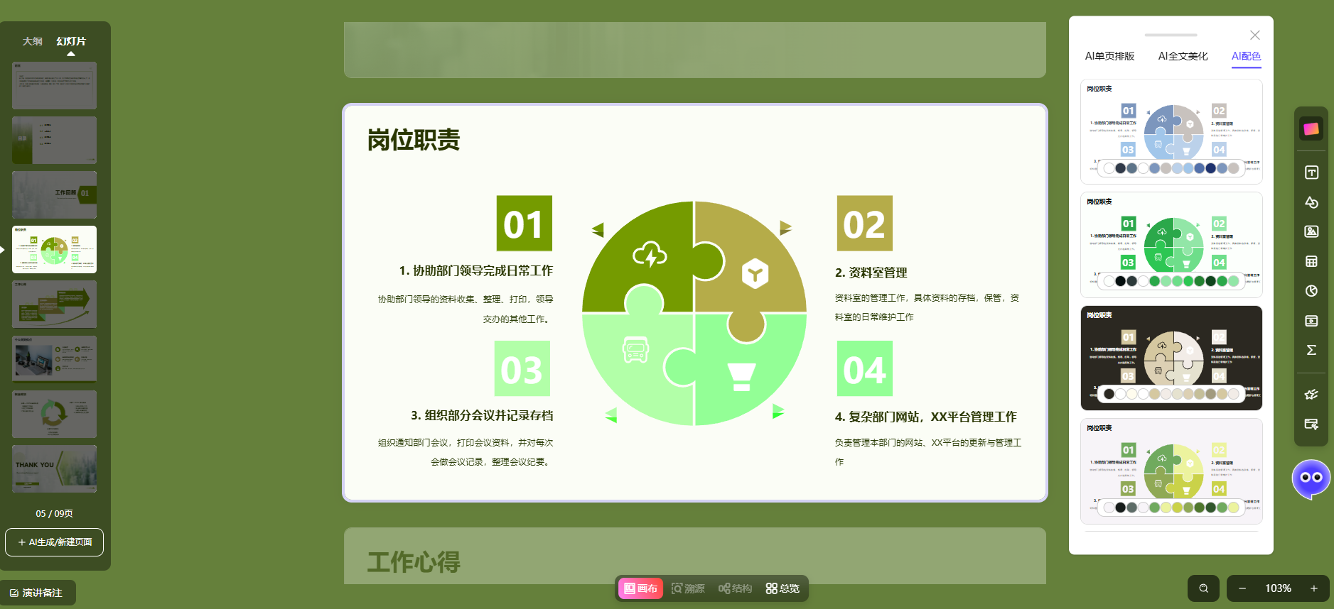Viewport: 1334px width, 609px height.
Task: Open the AI单页排版 tab
Action: click(1109, 56)
